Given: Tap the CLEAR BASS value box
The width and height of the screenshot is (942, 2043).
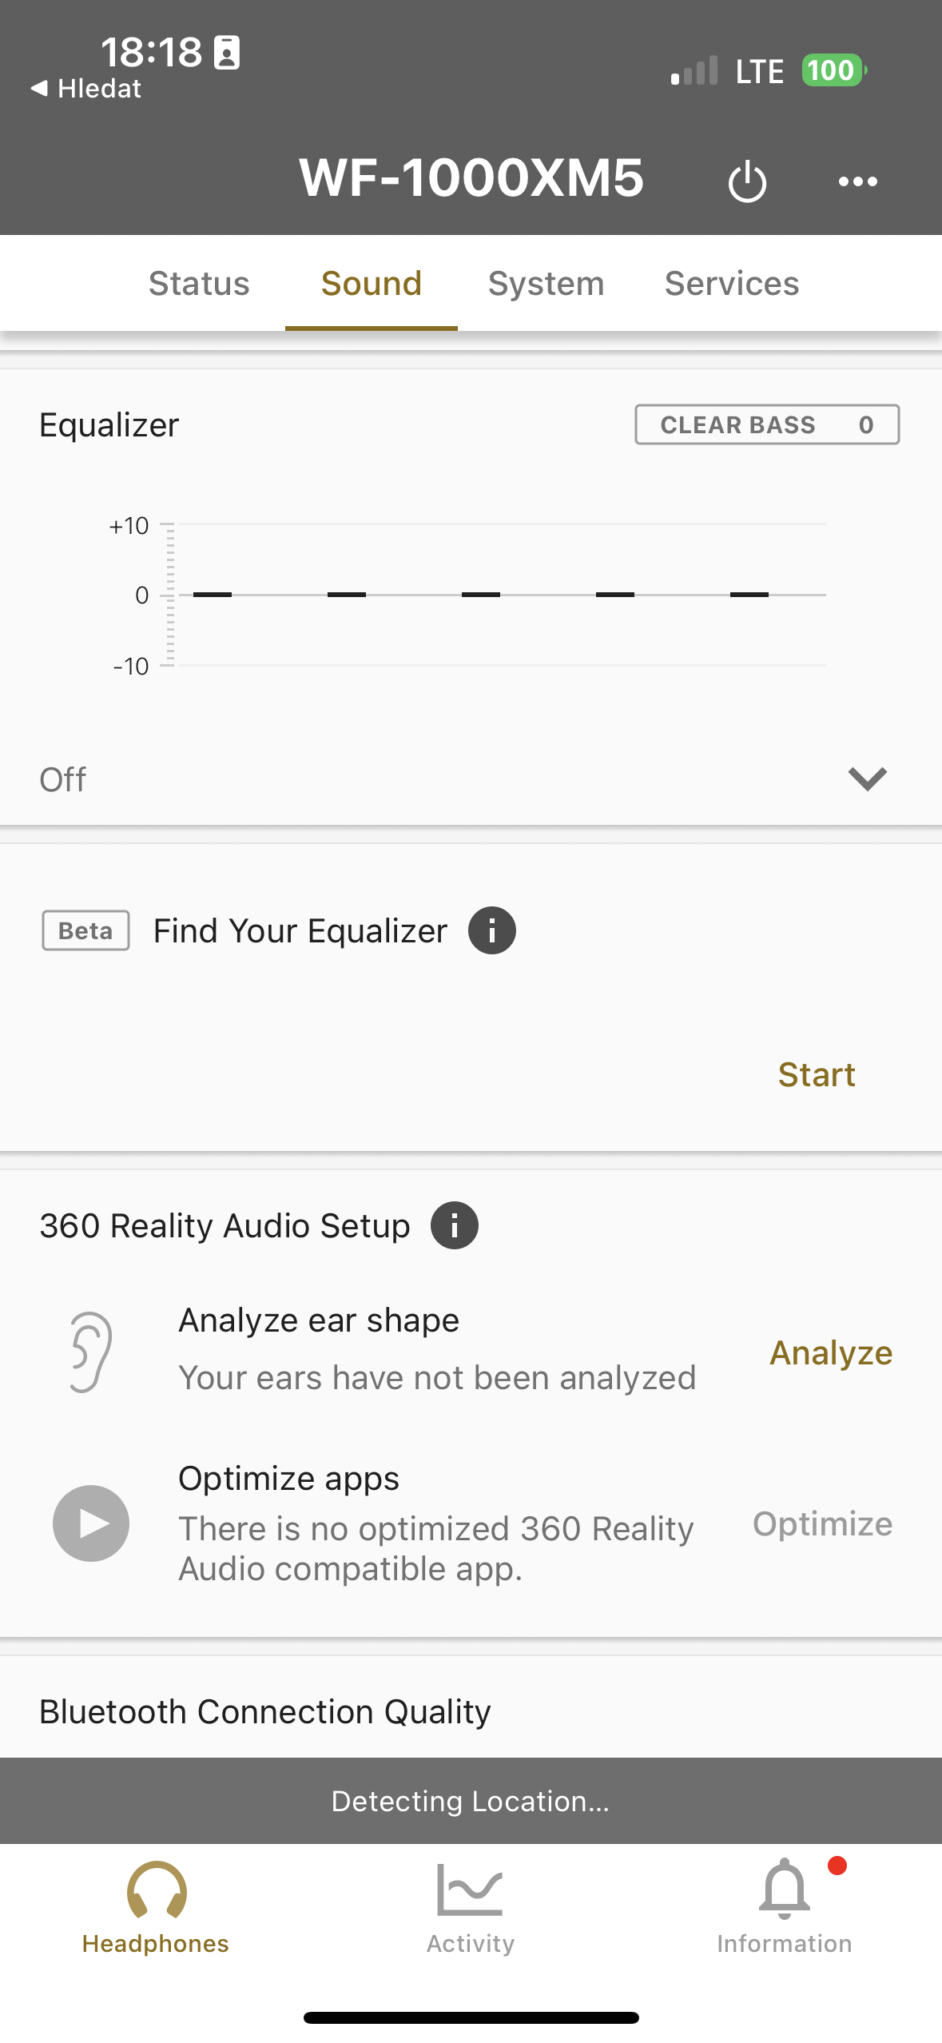Looking at the screenshot, I should click(766, 424).
